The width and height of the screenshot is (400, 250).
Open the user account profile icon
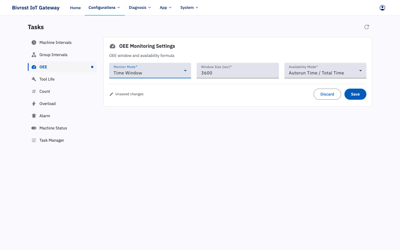pos(382,8)
